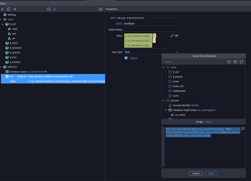Select UUID binding
This screenshot has height=181, width=251.
click(x=174, y=96)
